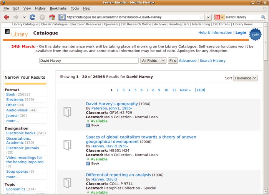The width and height of the screenshot is (269, 195).
Task: Open the URL bar history dropdown
Action: click(x=208, y=17)
